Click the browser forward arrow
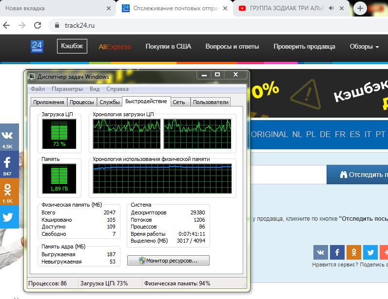Image resolution: width=388 pixels, height=299 pixels. pyautogui.click(x=22, y=25)
